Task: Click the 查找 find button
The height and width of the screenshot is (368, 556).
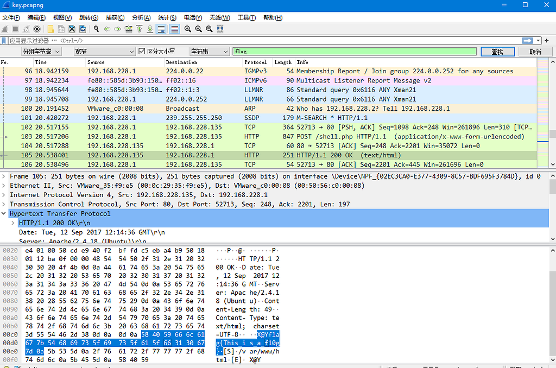Action: [497, 51]
